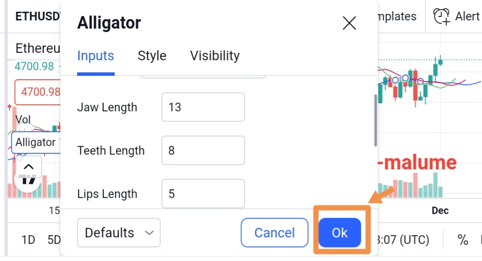Click the TradingView logo icon

click(x=28, y=180)
